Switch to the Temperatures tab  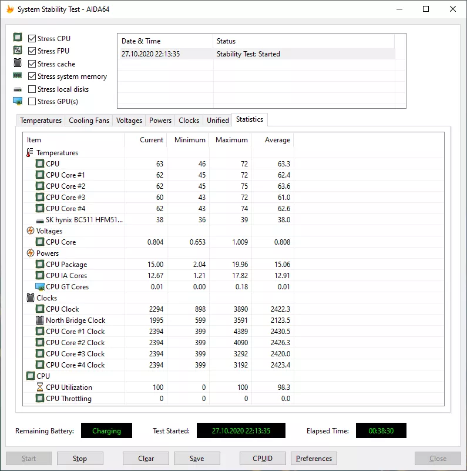[41, 121]
